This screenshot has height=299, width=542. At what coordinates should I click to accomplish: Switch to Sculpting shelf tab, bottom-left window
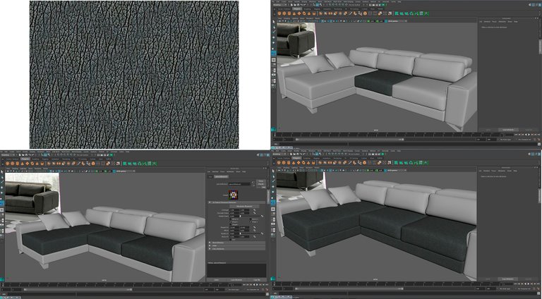point(35,159)
